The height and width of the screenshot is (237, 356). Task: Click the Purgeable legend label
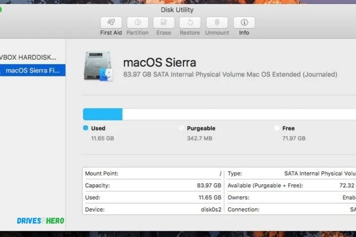point(201,128)
